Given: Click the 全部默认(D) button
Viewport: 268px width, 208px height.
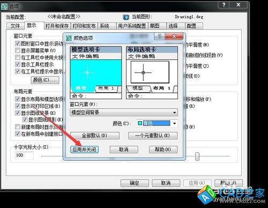Looking at the screenshot, I should tap(95, 136).
